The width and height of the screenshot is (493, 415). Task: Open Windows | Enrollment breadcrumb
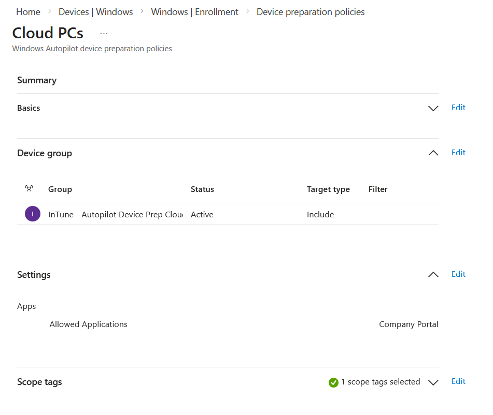pyautogui.click(x=194, y=12)
